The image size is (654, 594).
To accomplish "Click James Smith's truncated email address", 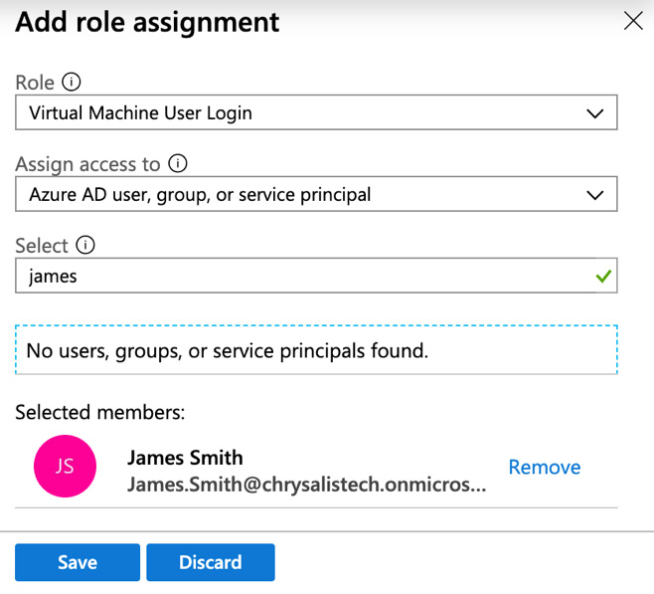I will coord(306,485).
